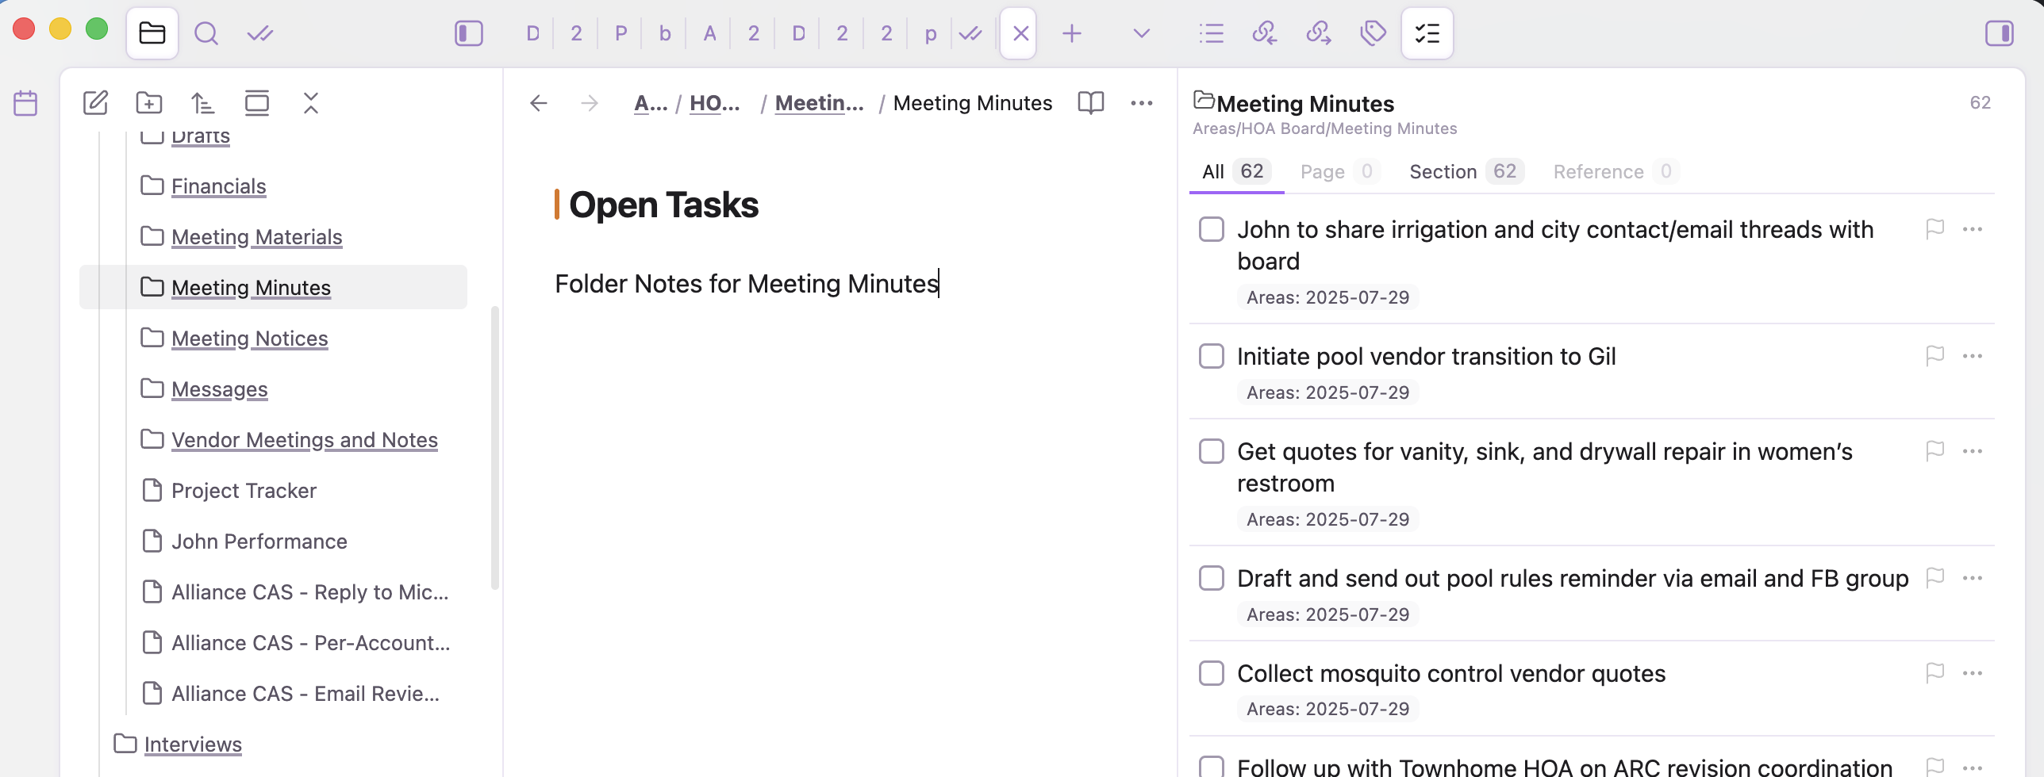
Task: Navigate forward with right arrow
Action: 590,103
